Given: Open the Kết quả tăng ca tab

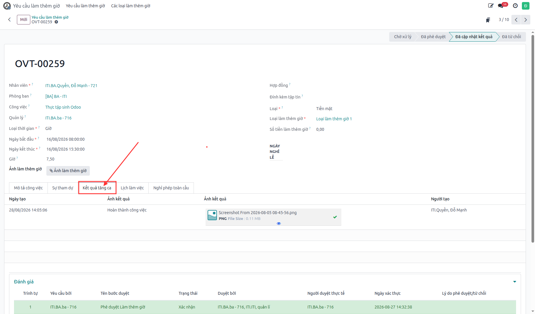Looking at the screenshot, I should 97,188.
